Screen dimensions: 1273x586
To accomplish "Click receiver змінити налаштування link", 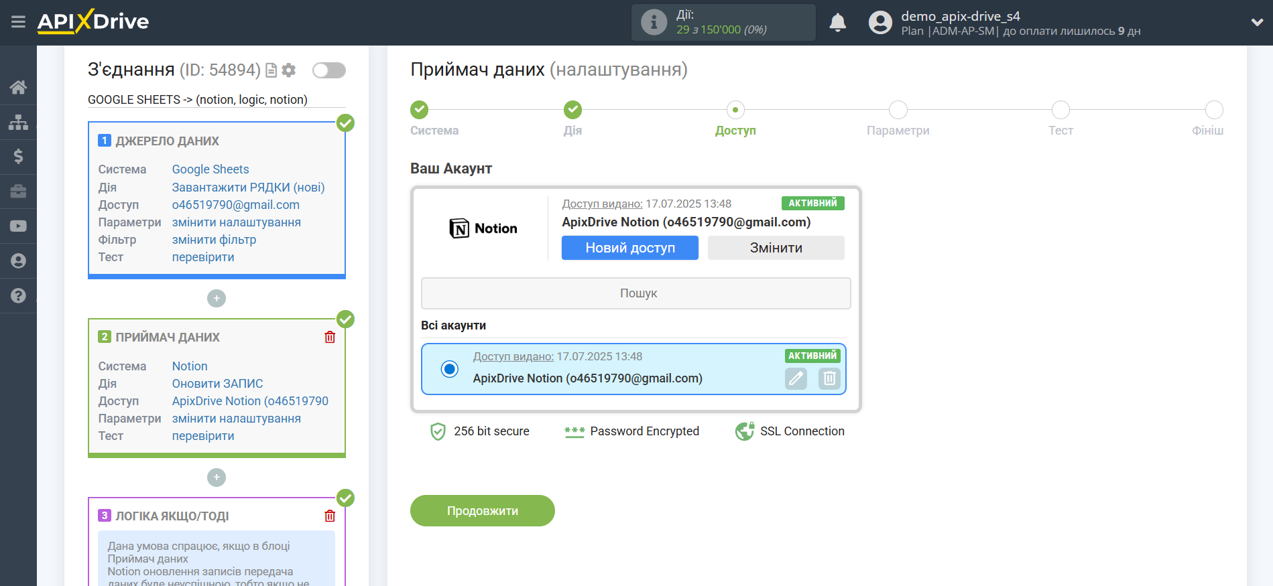I will 237,419.
